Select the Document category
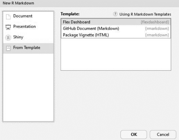The height and width of the screenshot is (140, 179). 28,17
